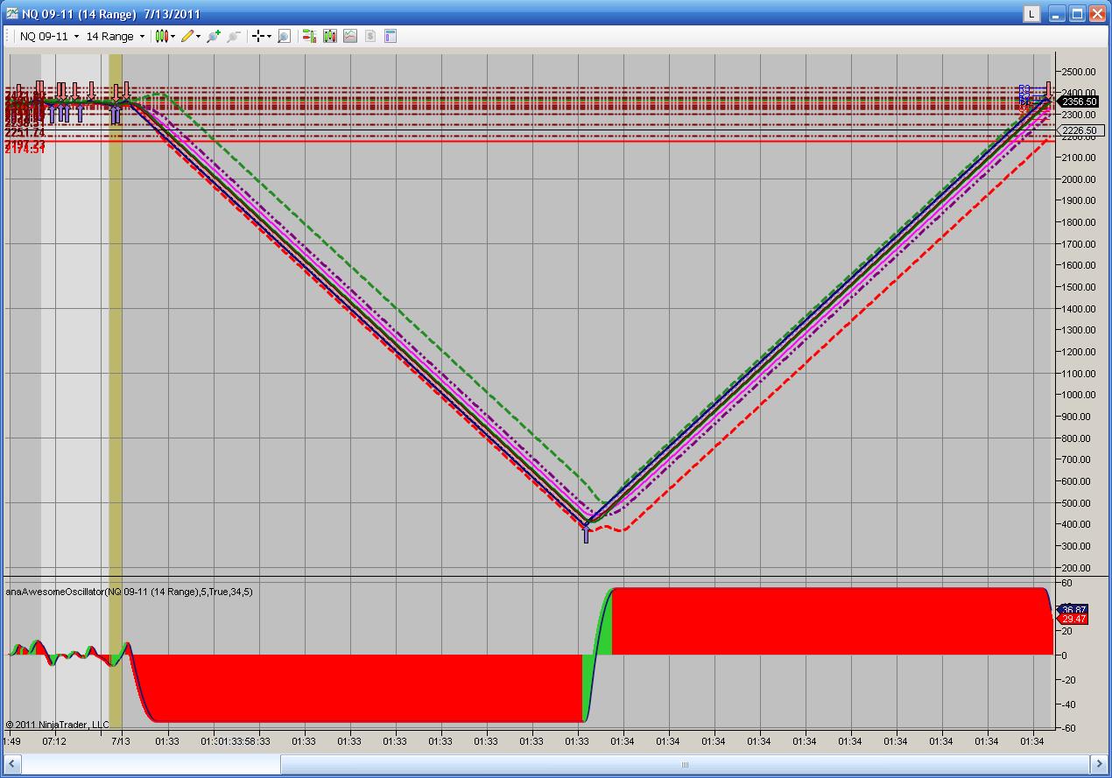Open the chart properties icon
The height and width of the screenshot is (778, 1112).
click(x=391, y=36)
